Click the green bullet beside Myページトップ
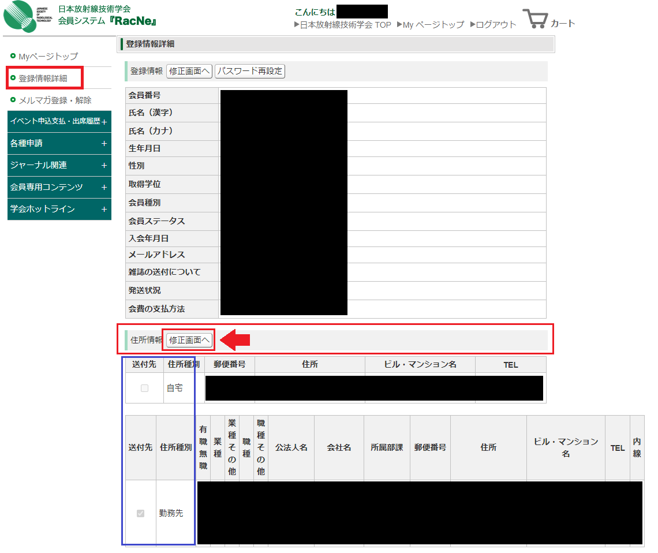Screen dimensions: 658x553 pyautogui.click(x=13, y=56)
